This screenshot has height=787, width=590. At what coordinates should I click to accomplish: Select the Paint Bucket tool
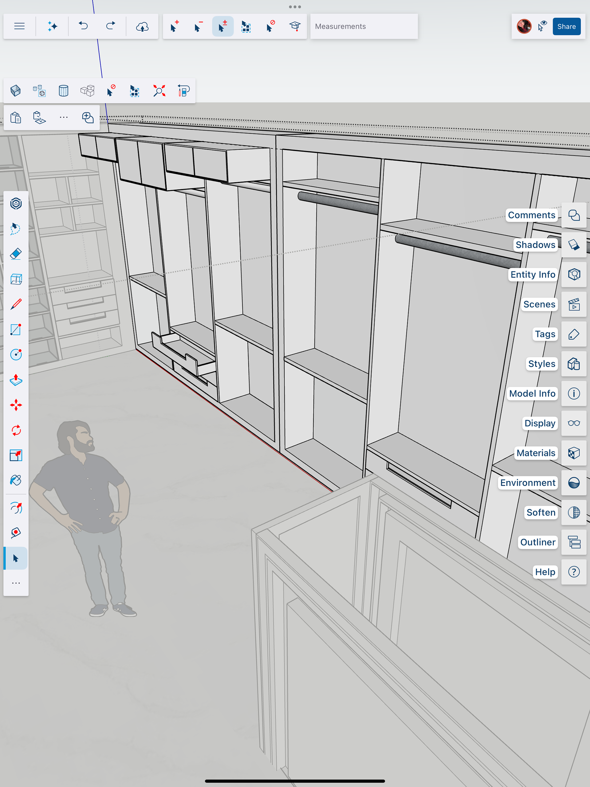(x=16, y=480)
